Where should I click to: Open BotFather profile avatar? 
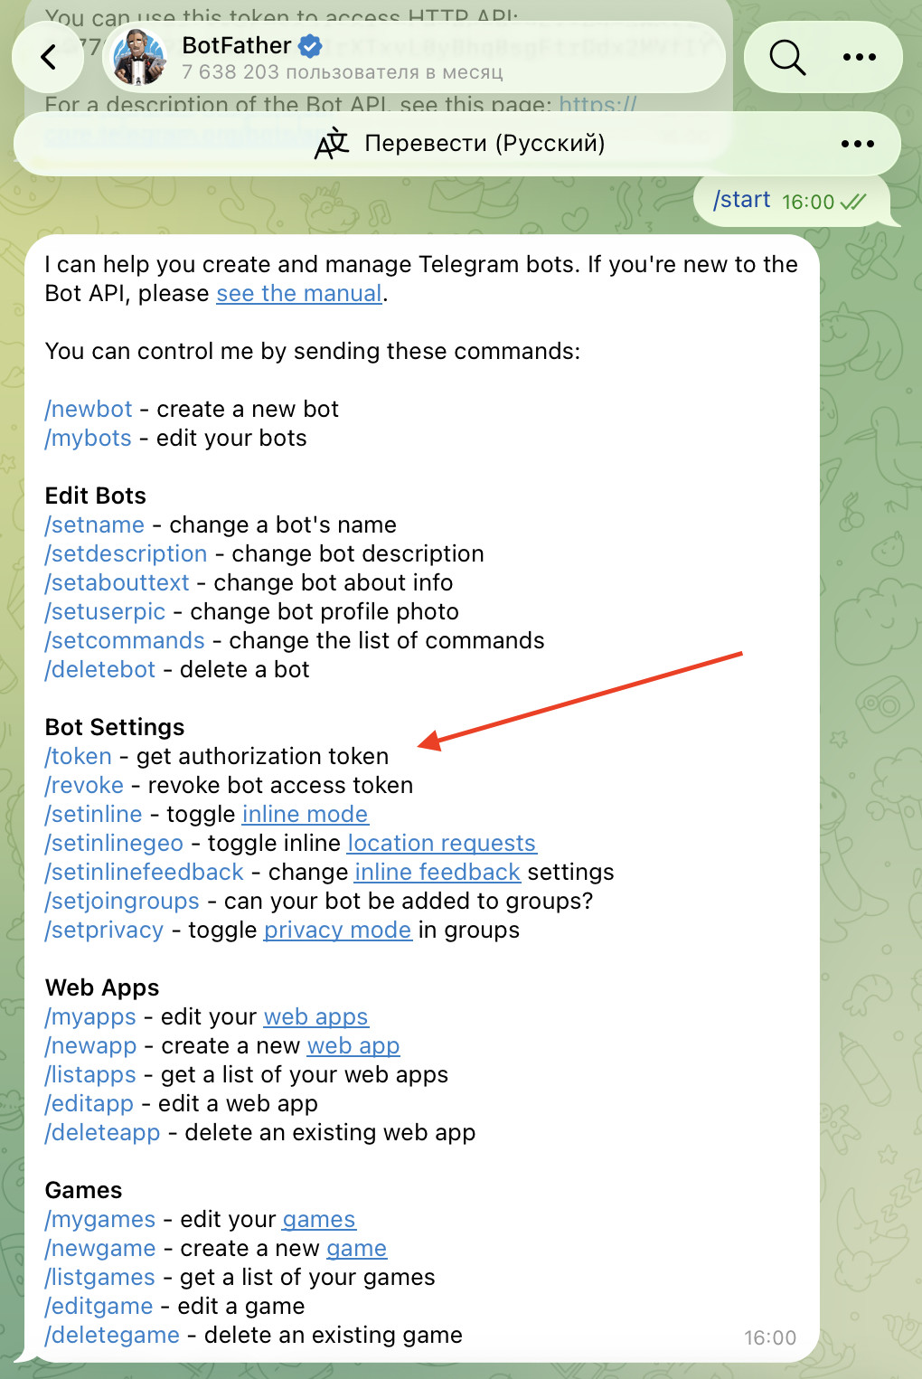click(x=137, y=57)
